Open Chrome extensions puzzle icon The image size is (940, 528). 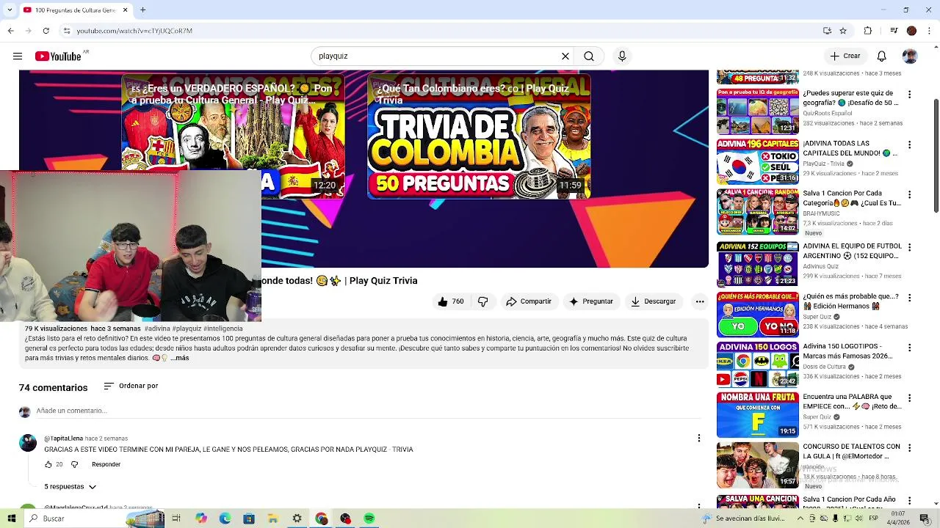pyautogui.click(x=868, y=31)
